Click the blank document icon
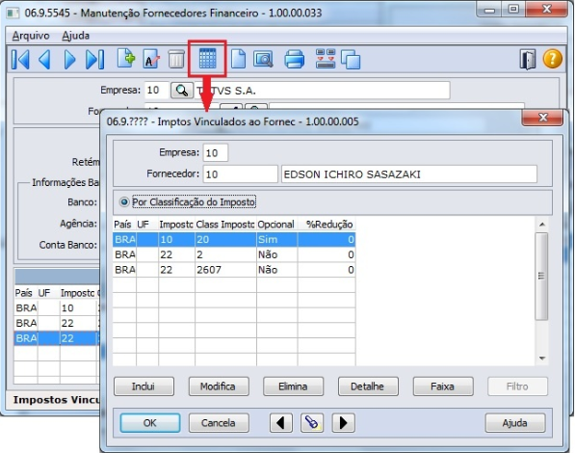The image size is (575, 453). click(238, 59)
